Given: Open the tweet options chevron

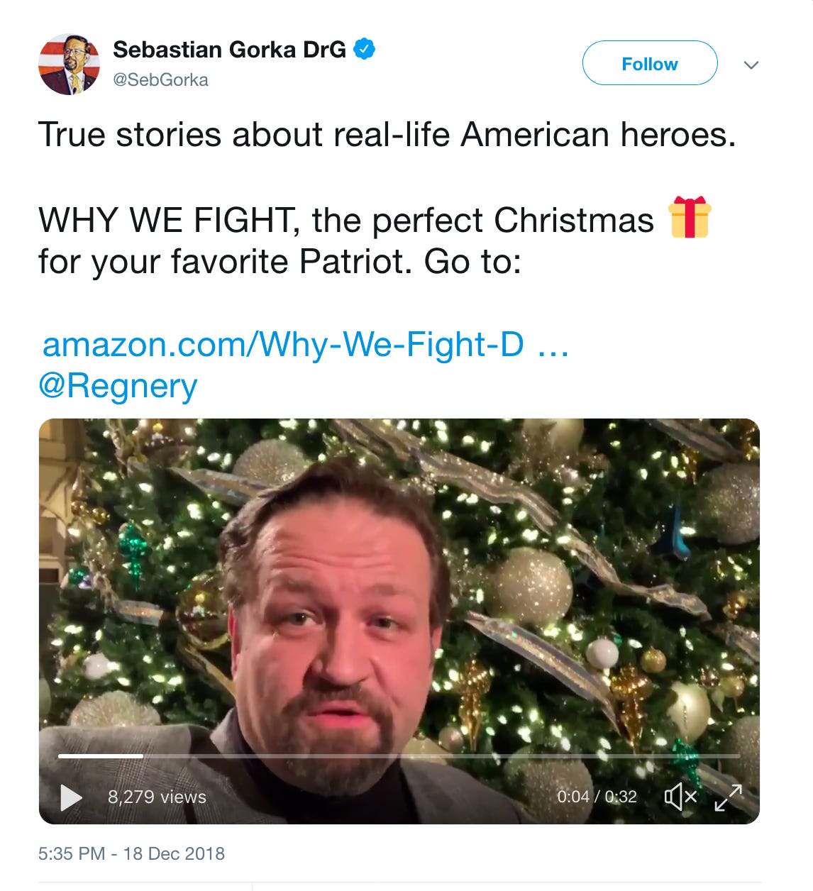Looking at the screenshot, I should tap(751, 65).
